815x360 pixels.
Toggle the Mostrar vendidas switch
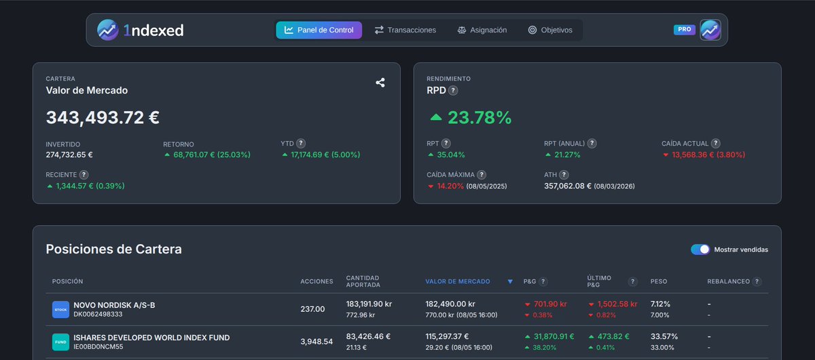click(x=700, y=249)
